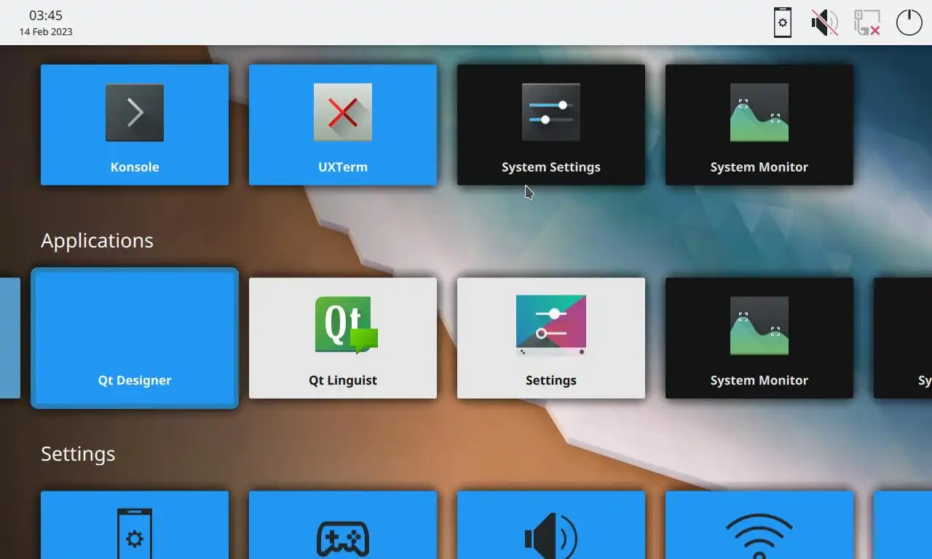Open the phone settings tile under Settings
Screen dimensions: 932x559
pyautogui.click(x=135, y=525)
